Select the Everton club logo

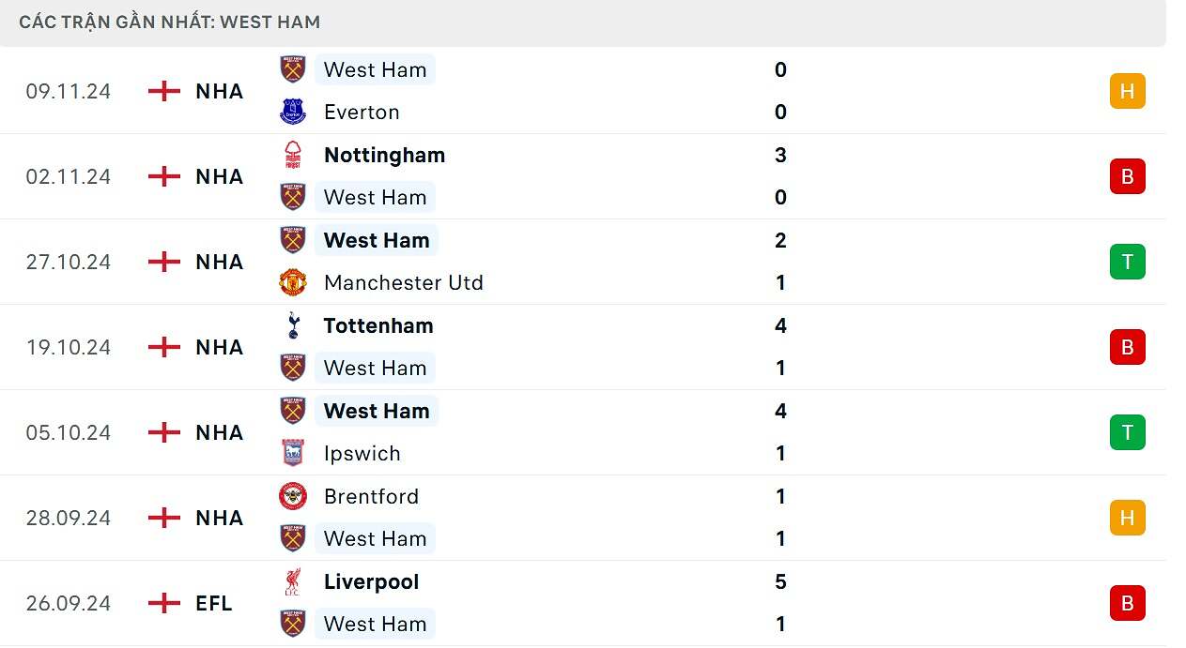point(292,112)
